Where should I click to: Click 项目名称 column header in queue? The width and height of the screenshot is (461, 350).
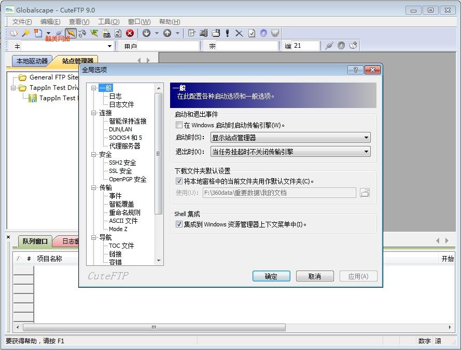pos(49,259)
